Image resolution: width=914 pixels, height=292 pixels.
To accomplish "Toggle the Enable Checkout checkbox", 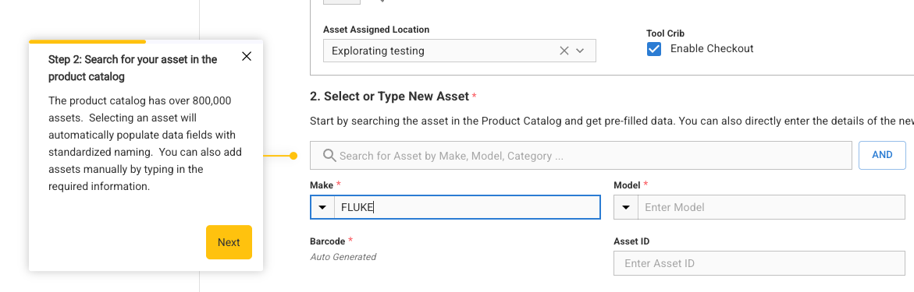I will coord(654,49).
